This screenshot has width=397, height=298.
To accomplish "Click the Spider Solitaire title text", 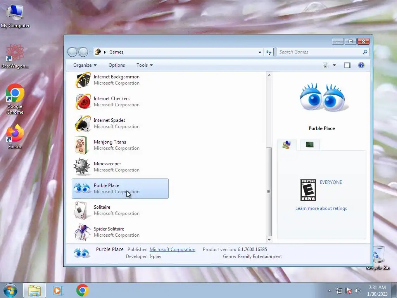I will point(109,229).
